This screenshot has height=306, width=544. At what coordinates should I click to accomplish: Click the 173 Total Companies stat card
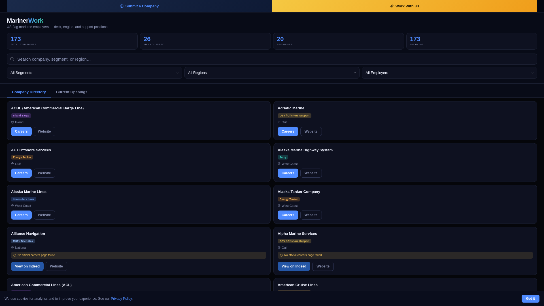tap(72, 41)
